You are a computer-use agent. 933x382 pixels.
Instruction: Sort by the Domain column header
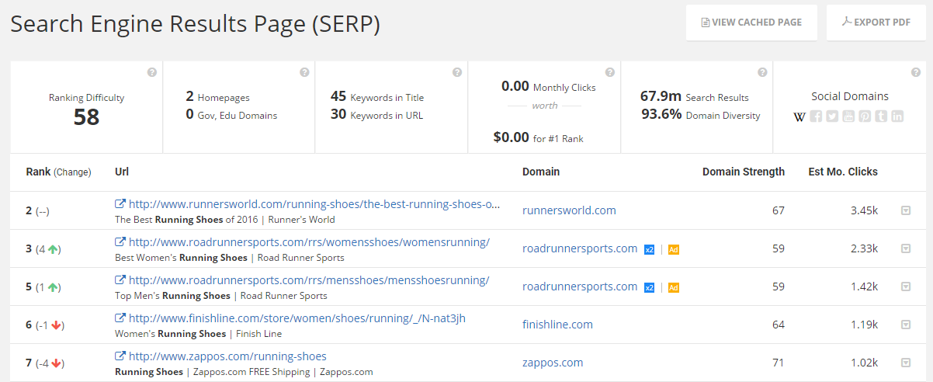541,172
